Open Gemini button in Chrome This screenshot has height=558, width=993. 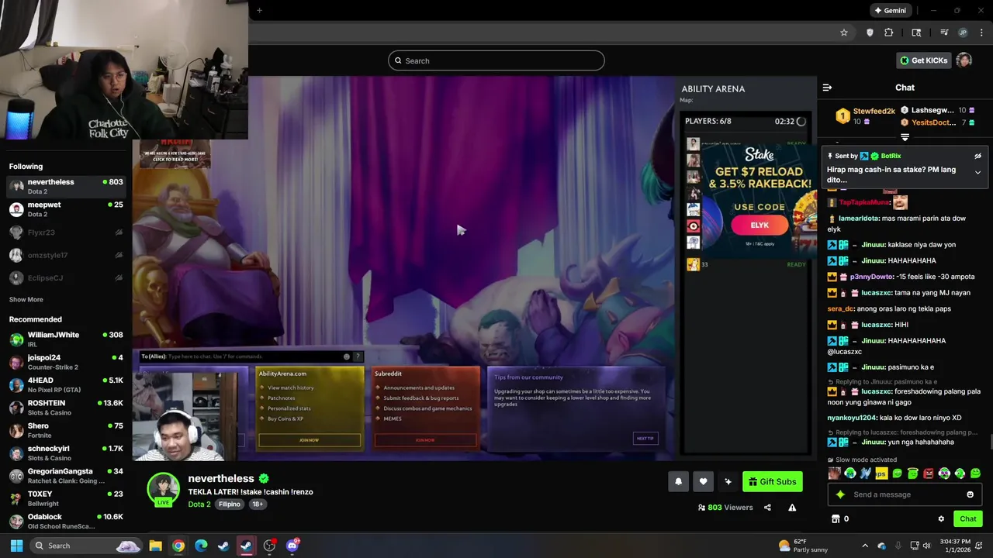point(890,11)
